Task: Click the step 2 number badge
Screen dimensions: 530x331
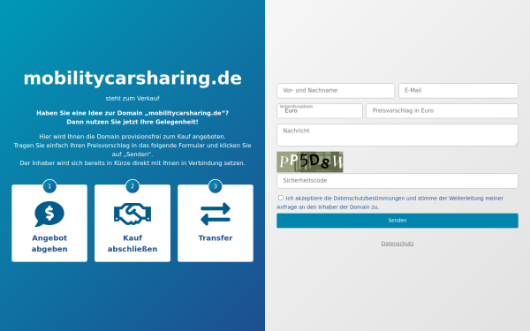Action: point(132,186)
